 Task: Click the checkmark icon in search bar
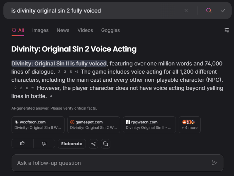[x=223, y=11]
